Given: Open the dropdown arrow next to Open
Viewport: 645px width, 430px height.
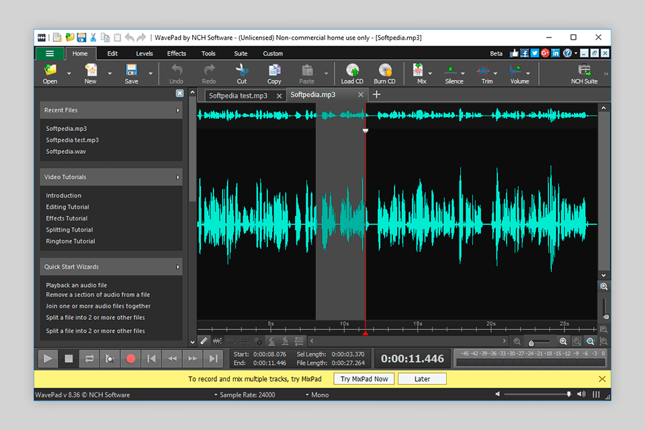Looking at the screenshot, I should click(x=69, y=74).
